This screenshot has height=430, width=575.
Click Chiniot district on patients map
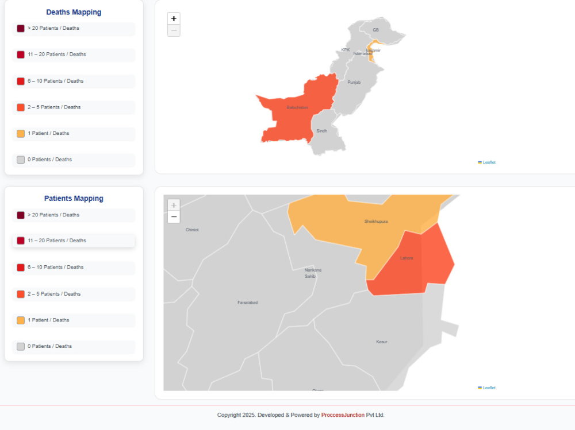pyautogui.click(x=192, y=230)
